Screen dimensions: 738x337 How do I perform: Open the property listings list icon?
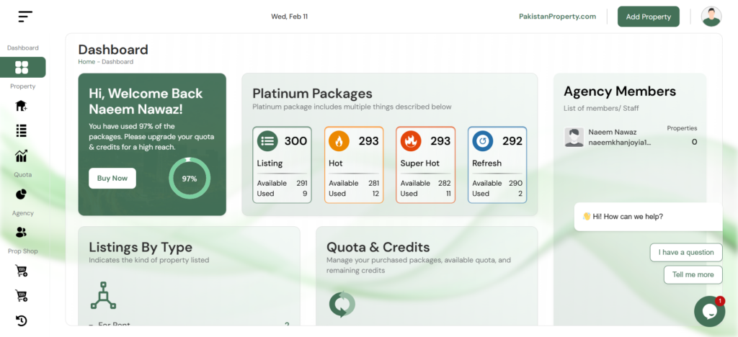click(21, 130)
